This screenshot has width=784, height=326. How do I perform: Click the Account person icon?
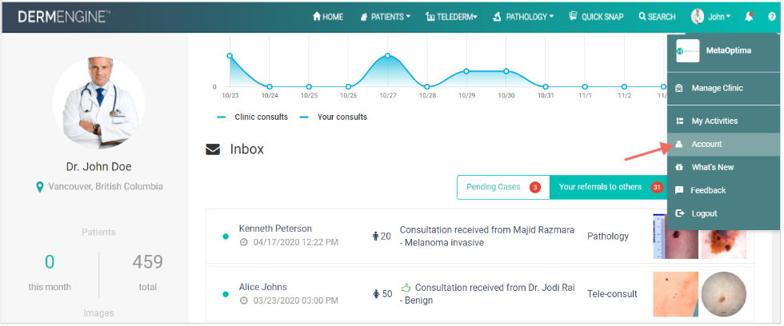point(679,144)
